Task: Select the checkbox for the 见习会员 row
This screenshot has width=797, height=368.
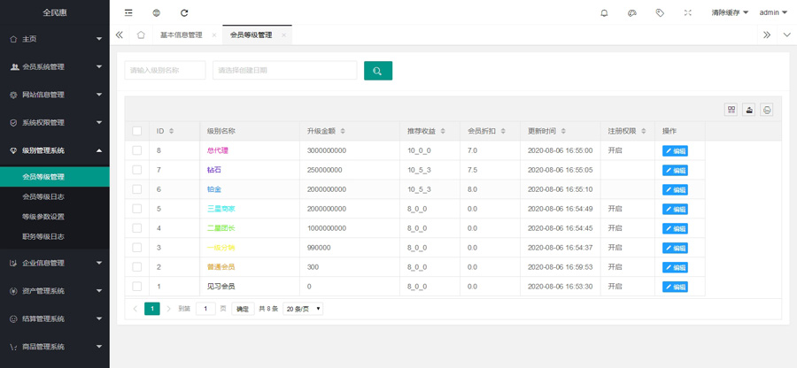Action: click(136, 287)
